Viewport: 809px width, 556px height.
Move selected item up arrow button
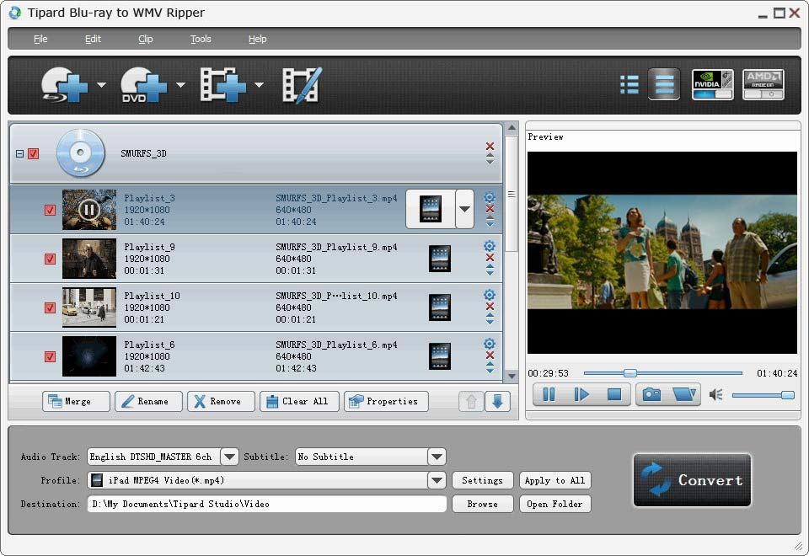[x=471, y=401]
